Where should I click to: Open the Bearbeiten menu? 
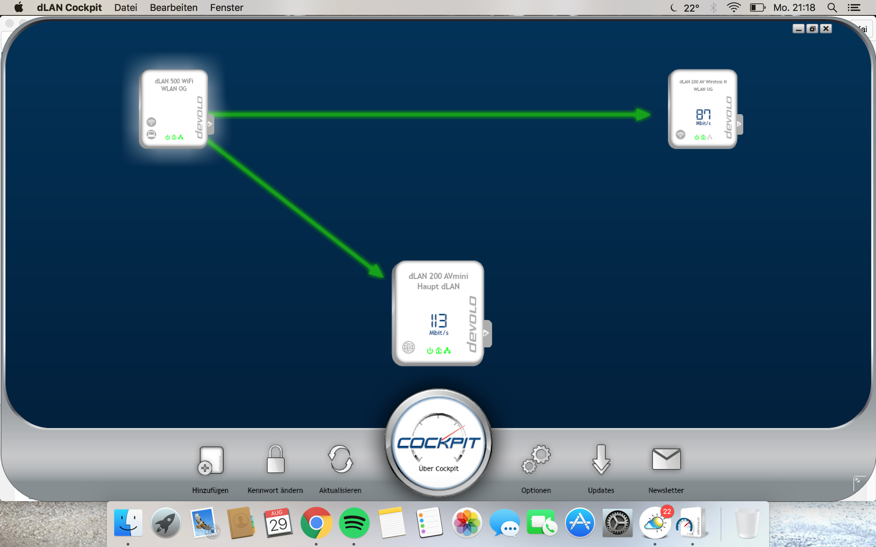click(x=173, y=8)
